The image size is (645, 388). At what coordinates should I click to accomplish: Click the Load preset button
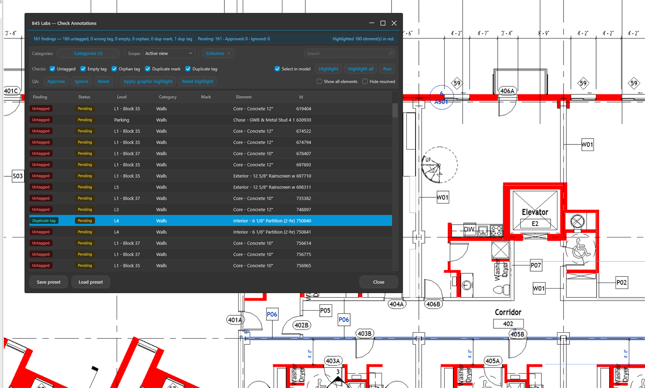[91, 282]
